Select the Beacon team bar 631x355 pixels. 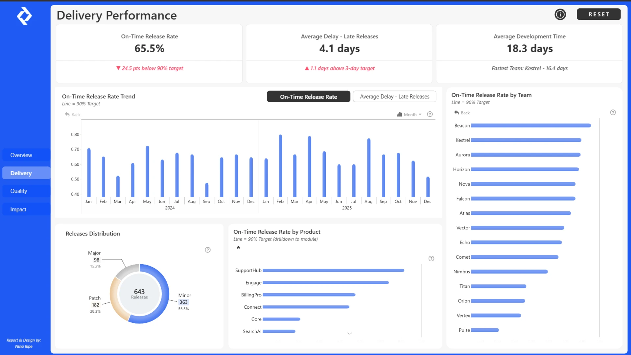[531, 126]
